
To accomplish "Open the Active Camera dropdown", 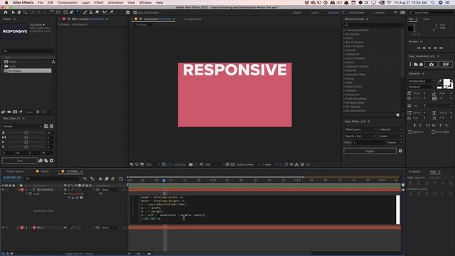I will [x=248, y=164].
